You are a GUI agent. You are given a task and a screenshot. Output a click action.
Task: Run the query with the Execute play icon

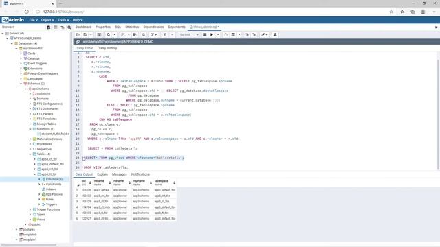tap(212, 34)
